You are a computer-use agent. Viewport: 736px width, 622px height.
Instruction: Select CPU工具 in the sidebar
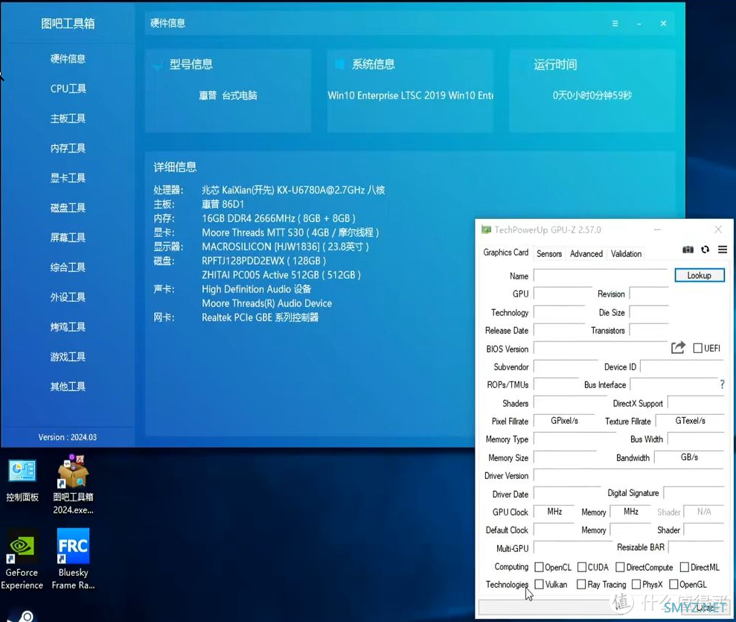click(x=68, y=89)
